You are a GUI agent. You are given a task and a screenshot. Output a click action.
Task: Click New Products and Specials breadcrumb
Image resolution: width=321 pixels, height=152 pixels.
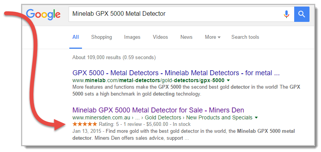tap(219, 118)
